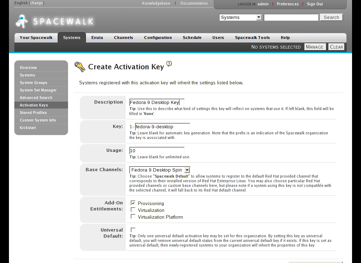The height and width of the screenshot is (263, 361).
Task: Open the Documentation link
Action: click(194, 3)
